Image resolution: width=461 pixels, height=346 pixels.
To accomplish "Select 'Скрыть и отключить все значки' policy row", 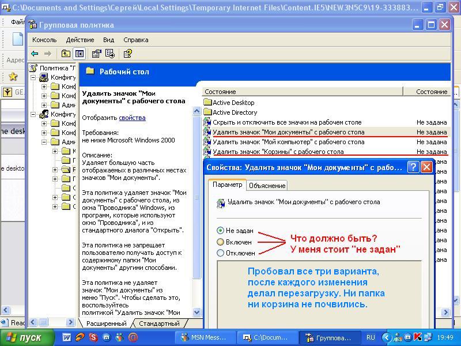I will point(326,122).
